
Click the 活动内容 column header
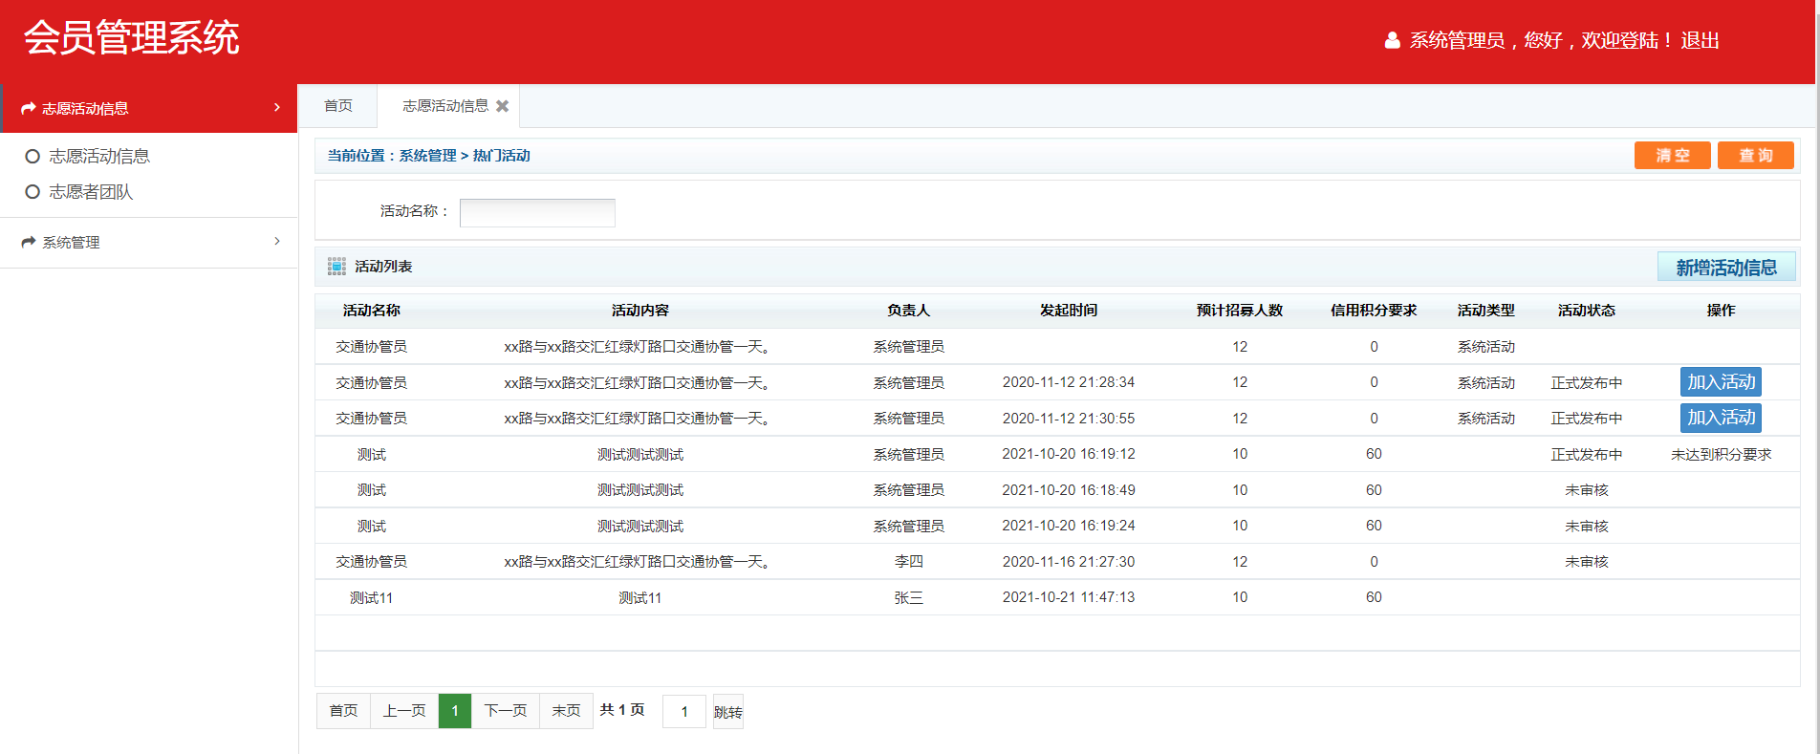(x=640, y=311)
